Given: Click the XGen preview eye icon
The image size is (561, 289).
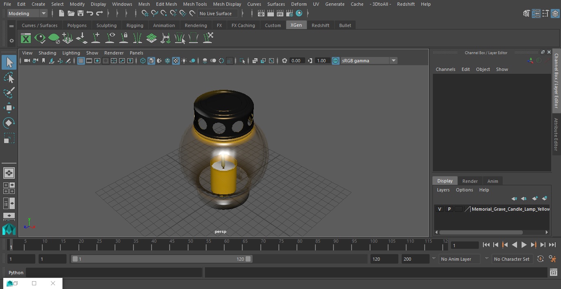Looking at the screenshot, I should click(x=40, y=39).
